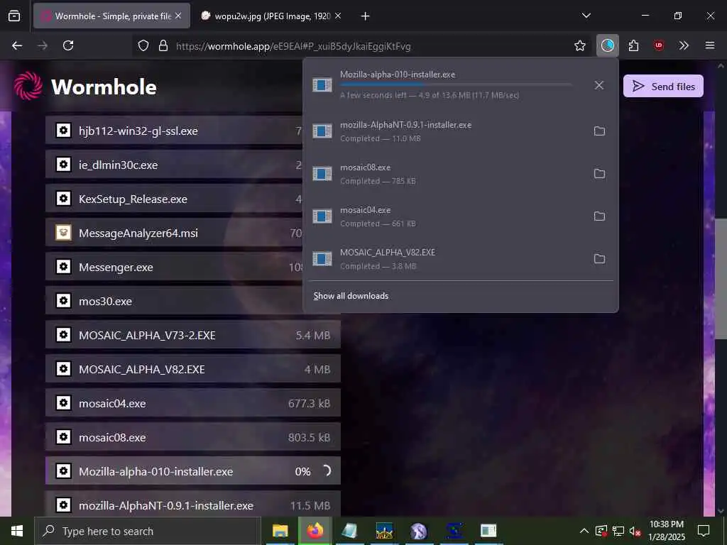Download mozilla-AlphaNT-0.9.1-installer.exe from Wormhole list
Screen dimensions: 727x545
click(193, 505)
